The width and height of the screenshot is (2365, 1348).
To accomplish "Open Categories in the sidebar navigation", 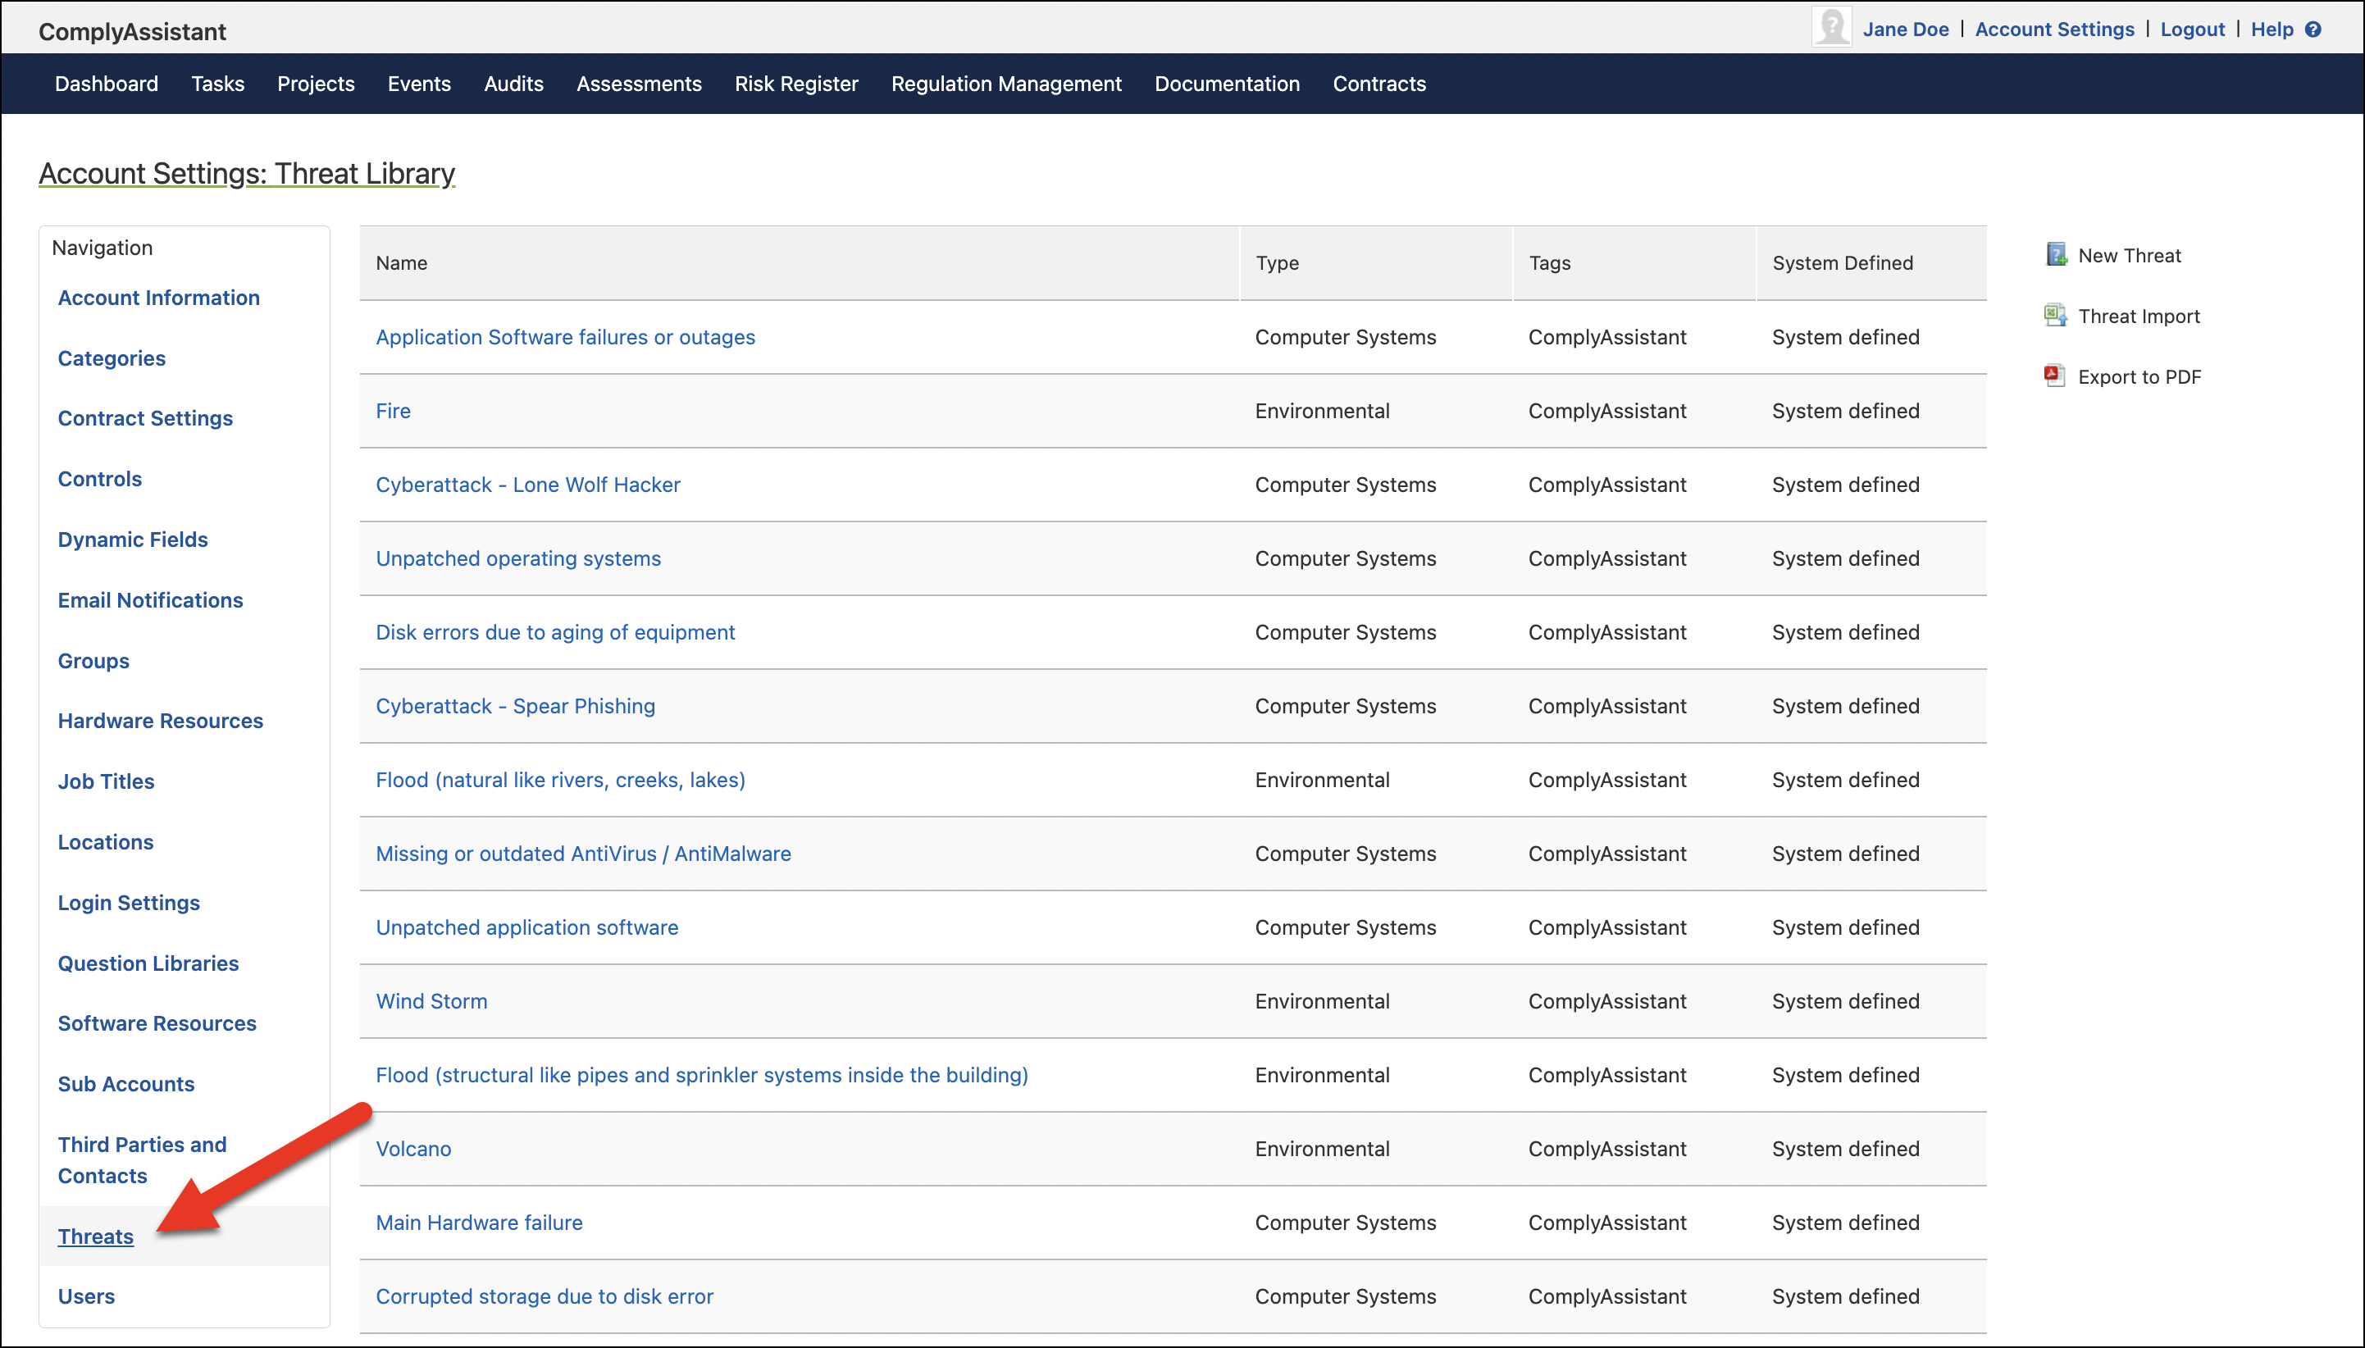I will 111,358.
